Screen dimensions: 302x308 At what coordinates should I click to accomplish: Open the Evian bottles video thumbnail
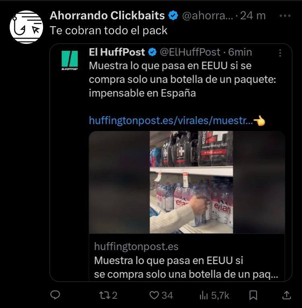(x=187, y=182)
